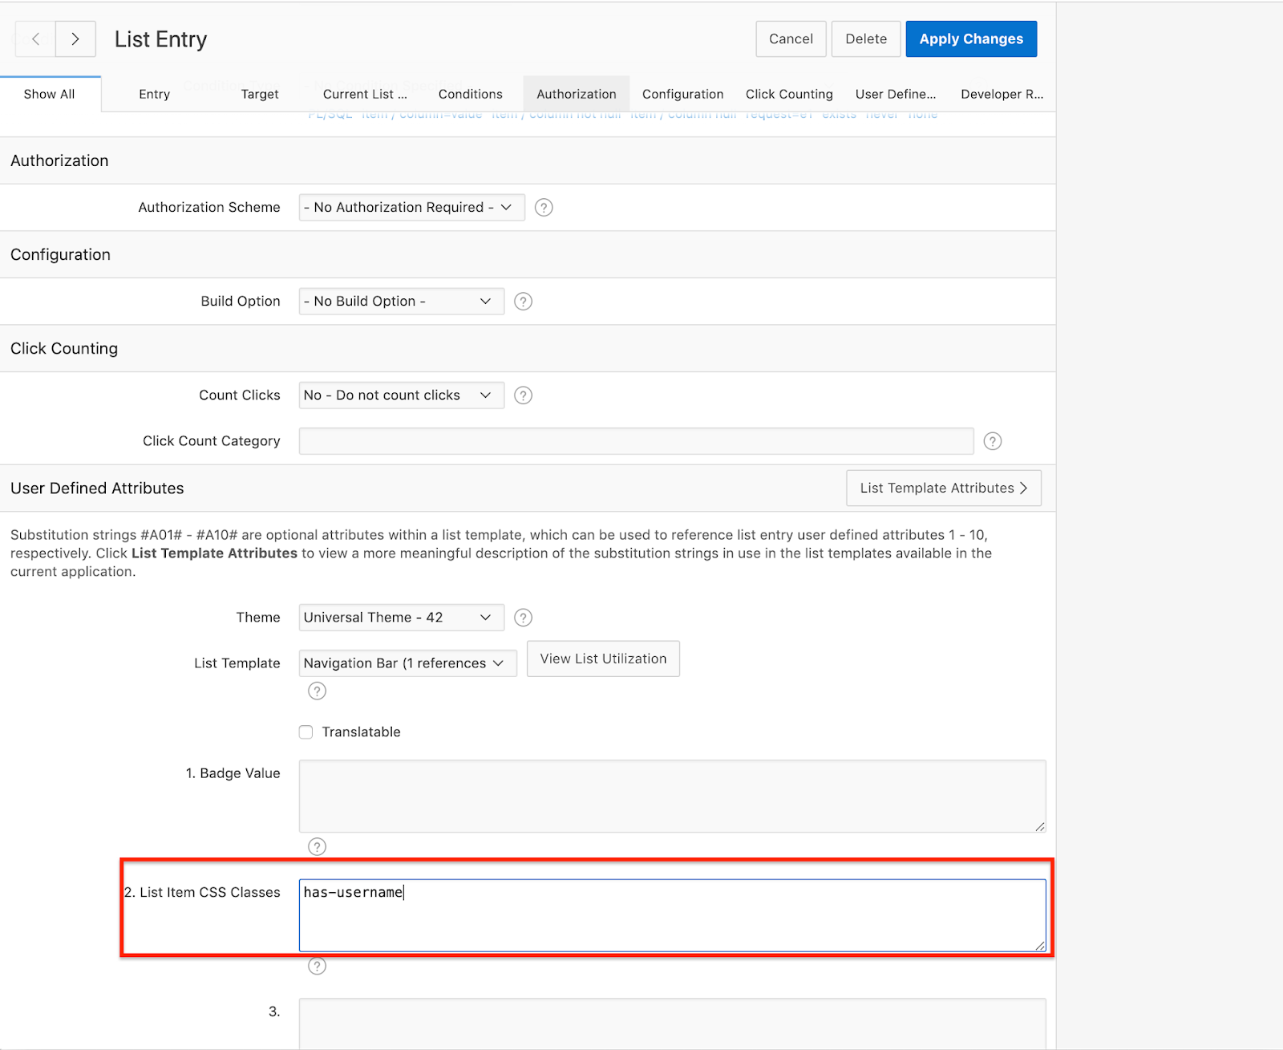1283x1050 pixels.
Task: Open help for the Theme selector
Action: click(523, 617)
